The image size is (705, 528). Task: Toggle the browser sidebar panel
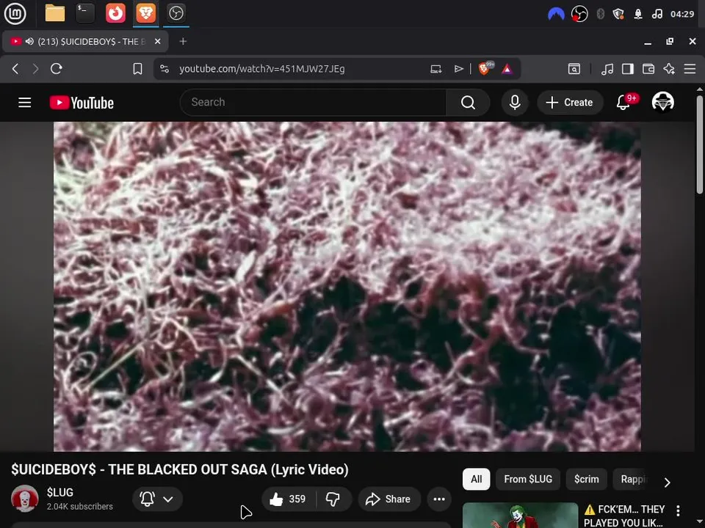tap(628, 69)
